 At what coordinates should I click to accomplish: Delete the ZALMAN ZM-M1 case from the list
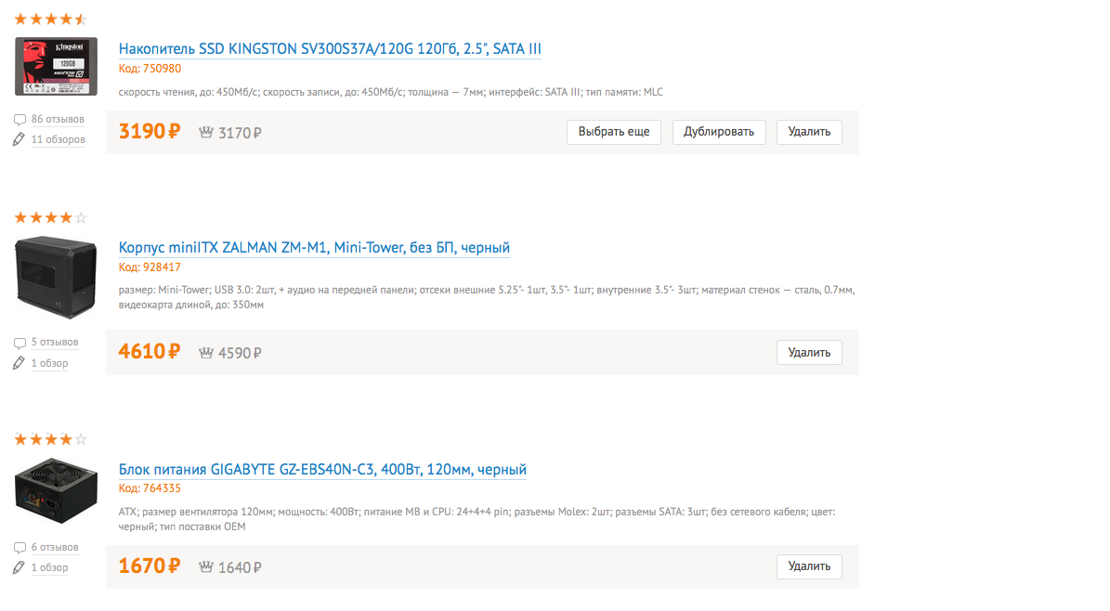pyautogui.click(x=809, y=353)
